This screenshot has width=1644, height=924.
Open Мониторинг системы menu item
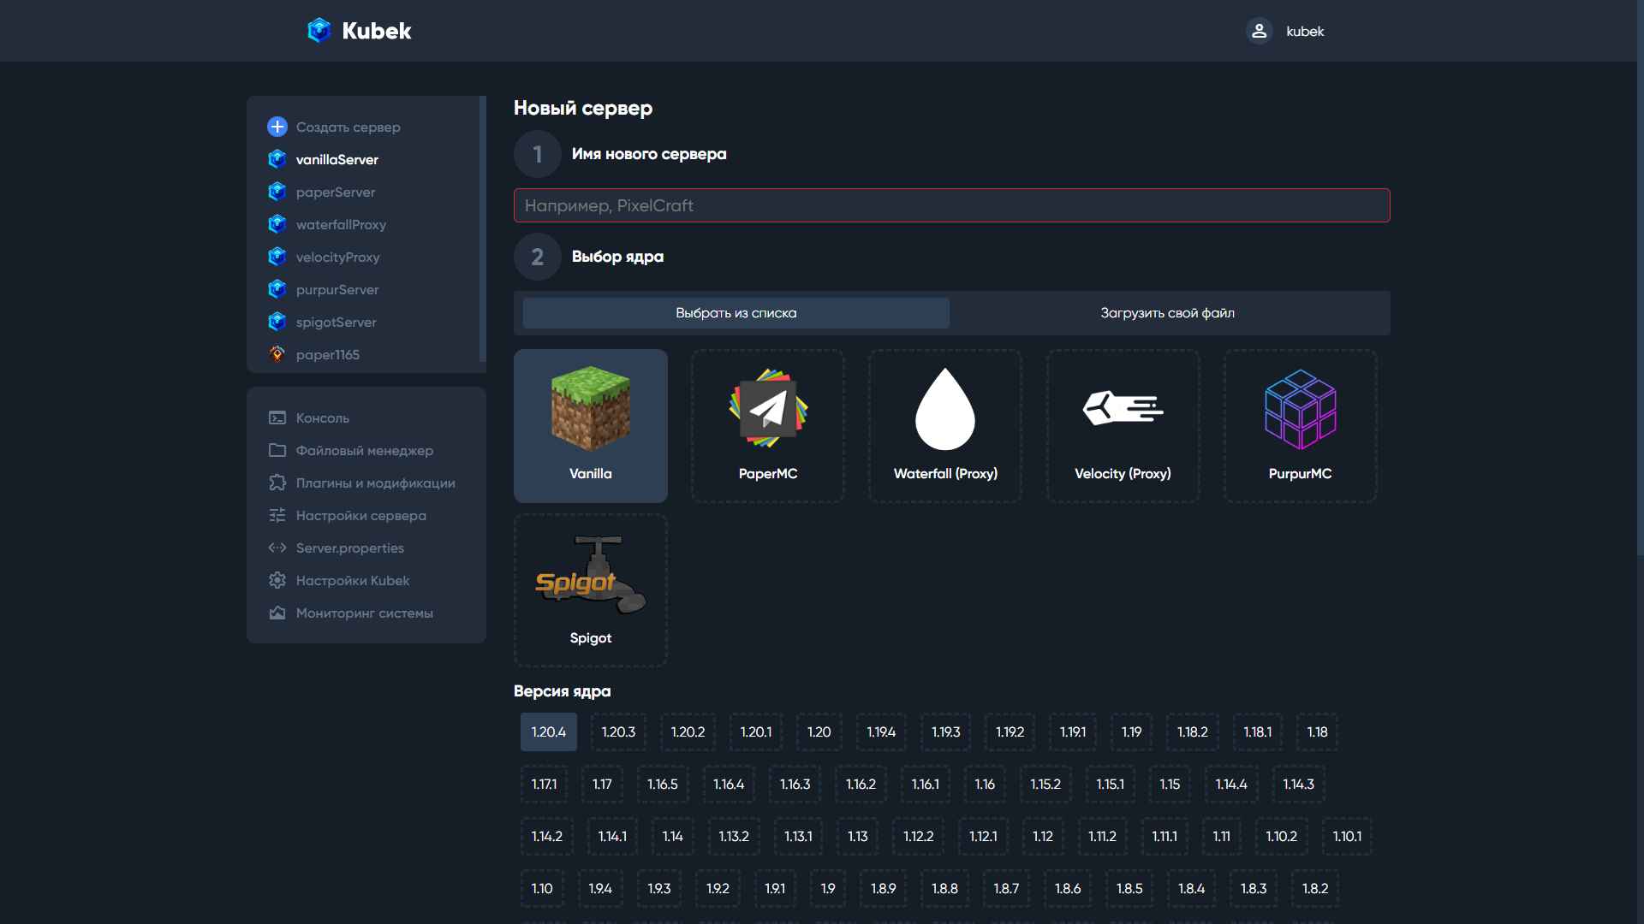366,613
